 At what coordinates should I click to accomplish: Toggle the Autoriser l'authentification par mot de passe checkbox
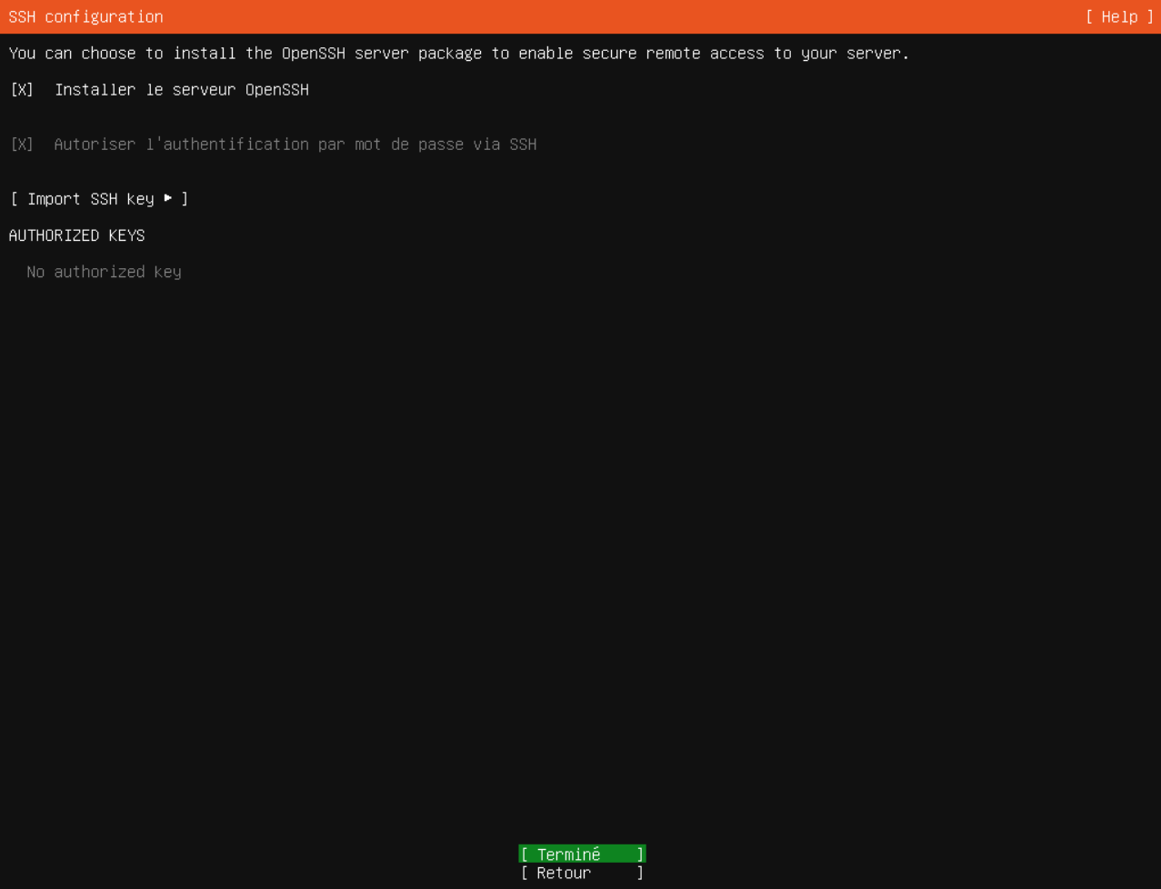tap(20, 144)
